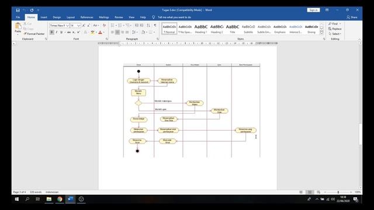374x210 pixels.
Task: Click Find in Editing group
Action: coord(334,24)
